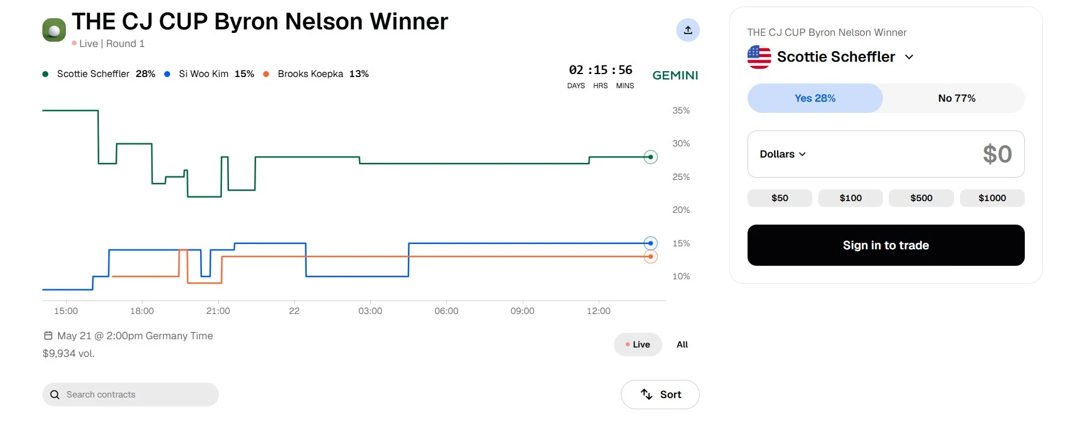Image resolution: width=1086 pixels, height=421 pixels.
Task: Open the Sort options
Action: click(660, 395)
